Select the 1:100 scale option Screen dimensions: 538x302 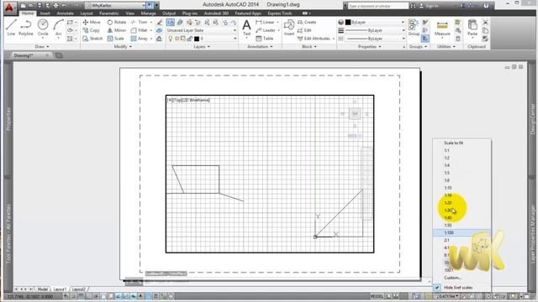462,233
